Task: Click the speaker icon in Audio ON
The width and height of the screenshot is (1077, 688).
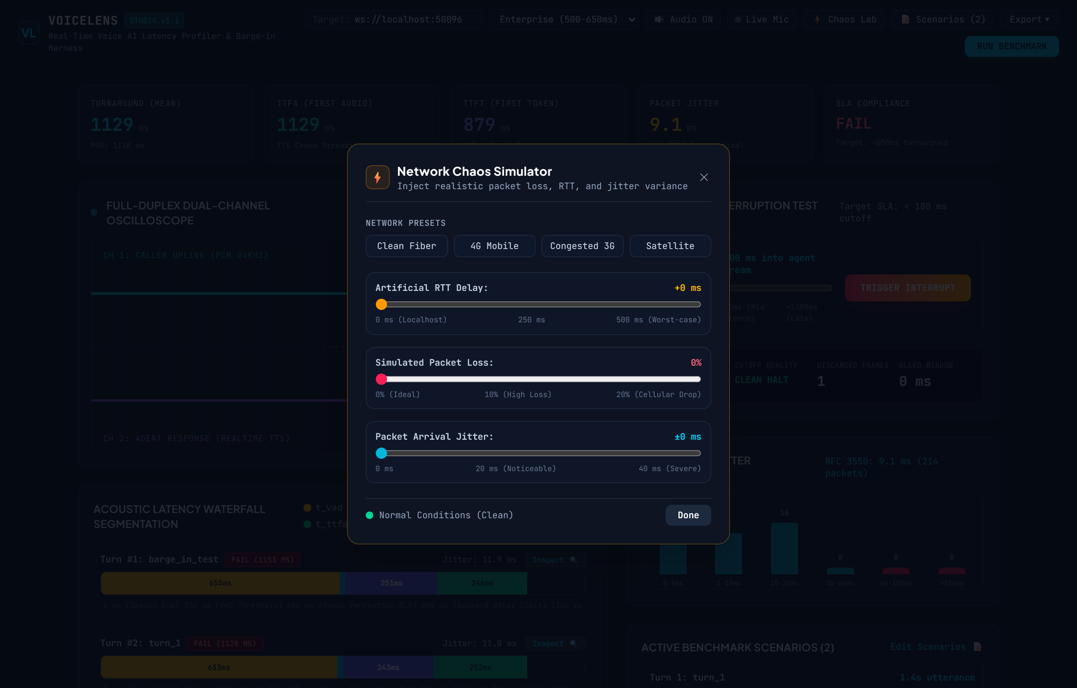Action: (659, 19)
